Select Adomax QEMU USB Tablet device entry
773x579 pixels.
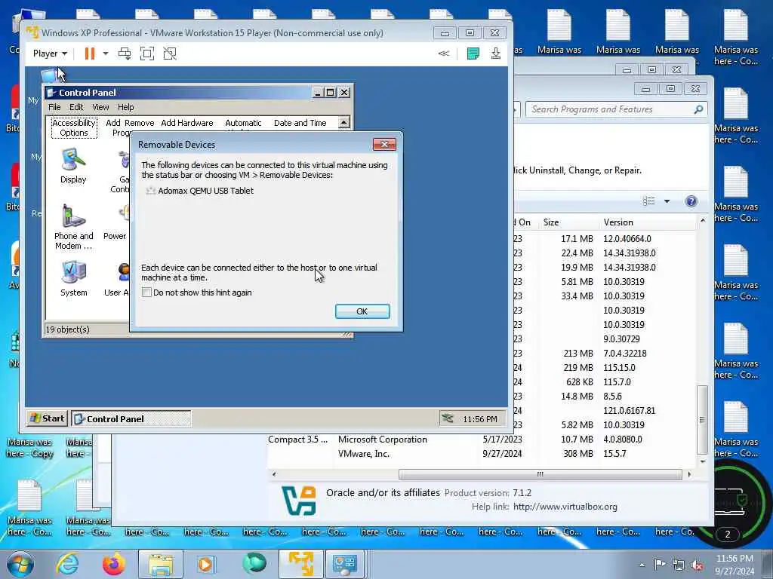199,191
